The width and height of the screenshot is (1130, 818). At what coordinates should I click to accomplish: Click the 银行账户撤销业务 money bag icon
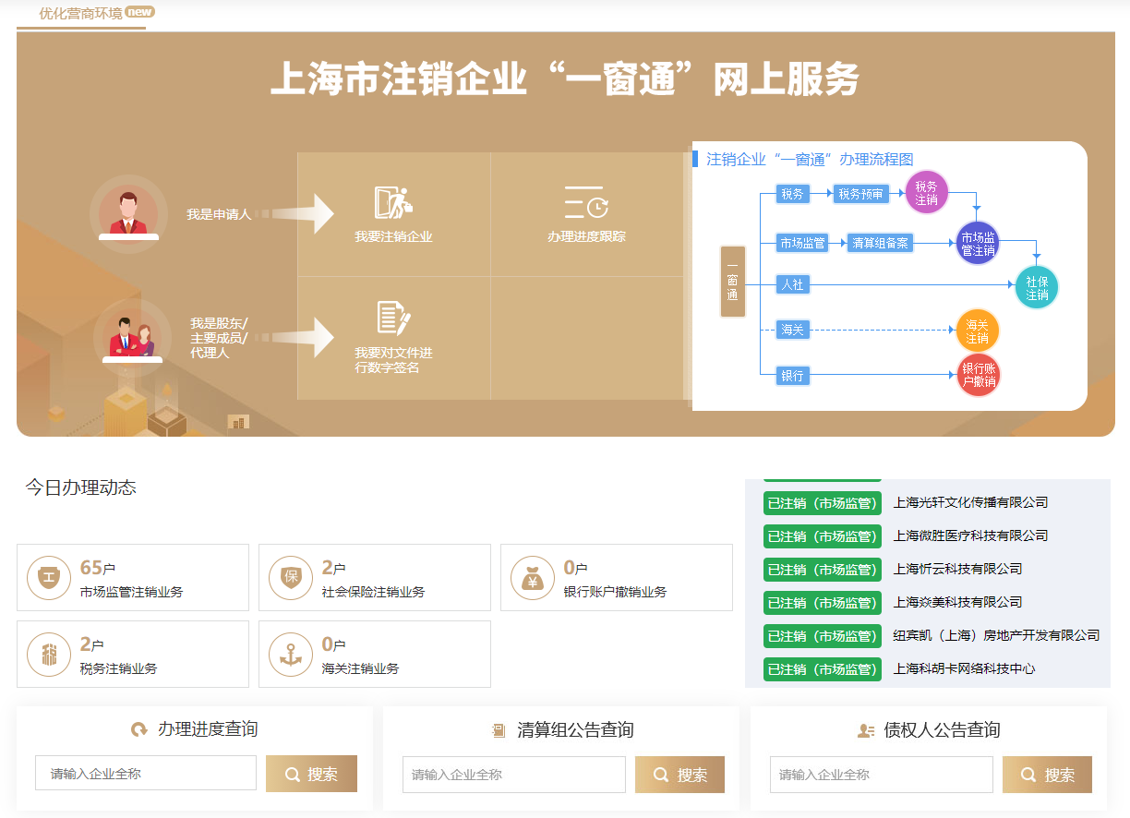532,578
